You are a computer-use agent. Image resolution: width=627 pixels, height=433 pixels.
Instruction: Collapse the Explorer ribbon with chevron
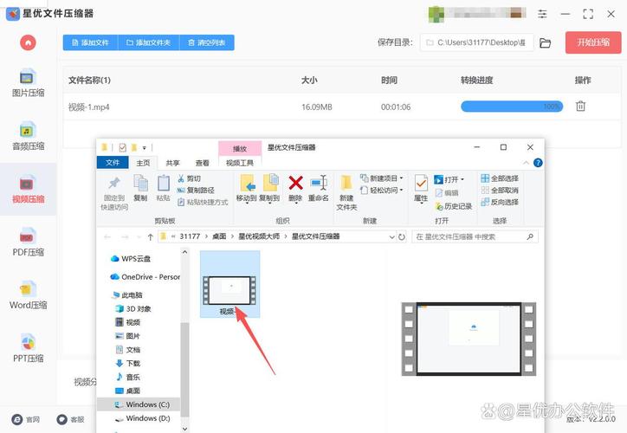tap(526, 163)
